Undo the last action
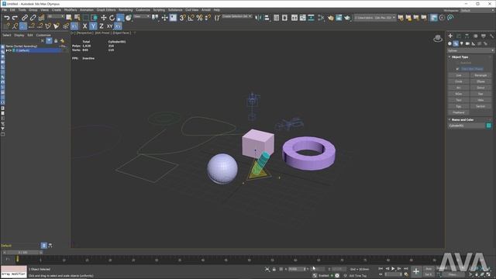This screenshot has height=279, width=496. (7, 18)
